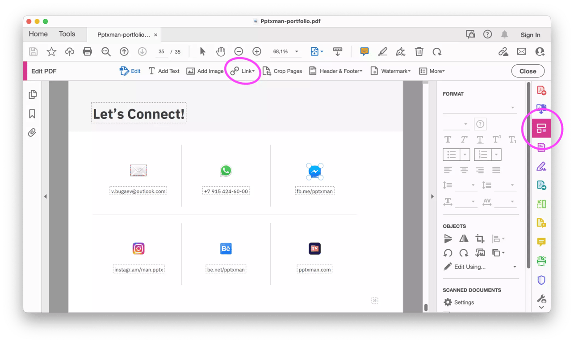The image size is (574, 343).
Task: Set text alignment to center
Action: (464, 170)
